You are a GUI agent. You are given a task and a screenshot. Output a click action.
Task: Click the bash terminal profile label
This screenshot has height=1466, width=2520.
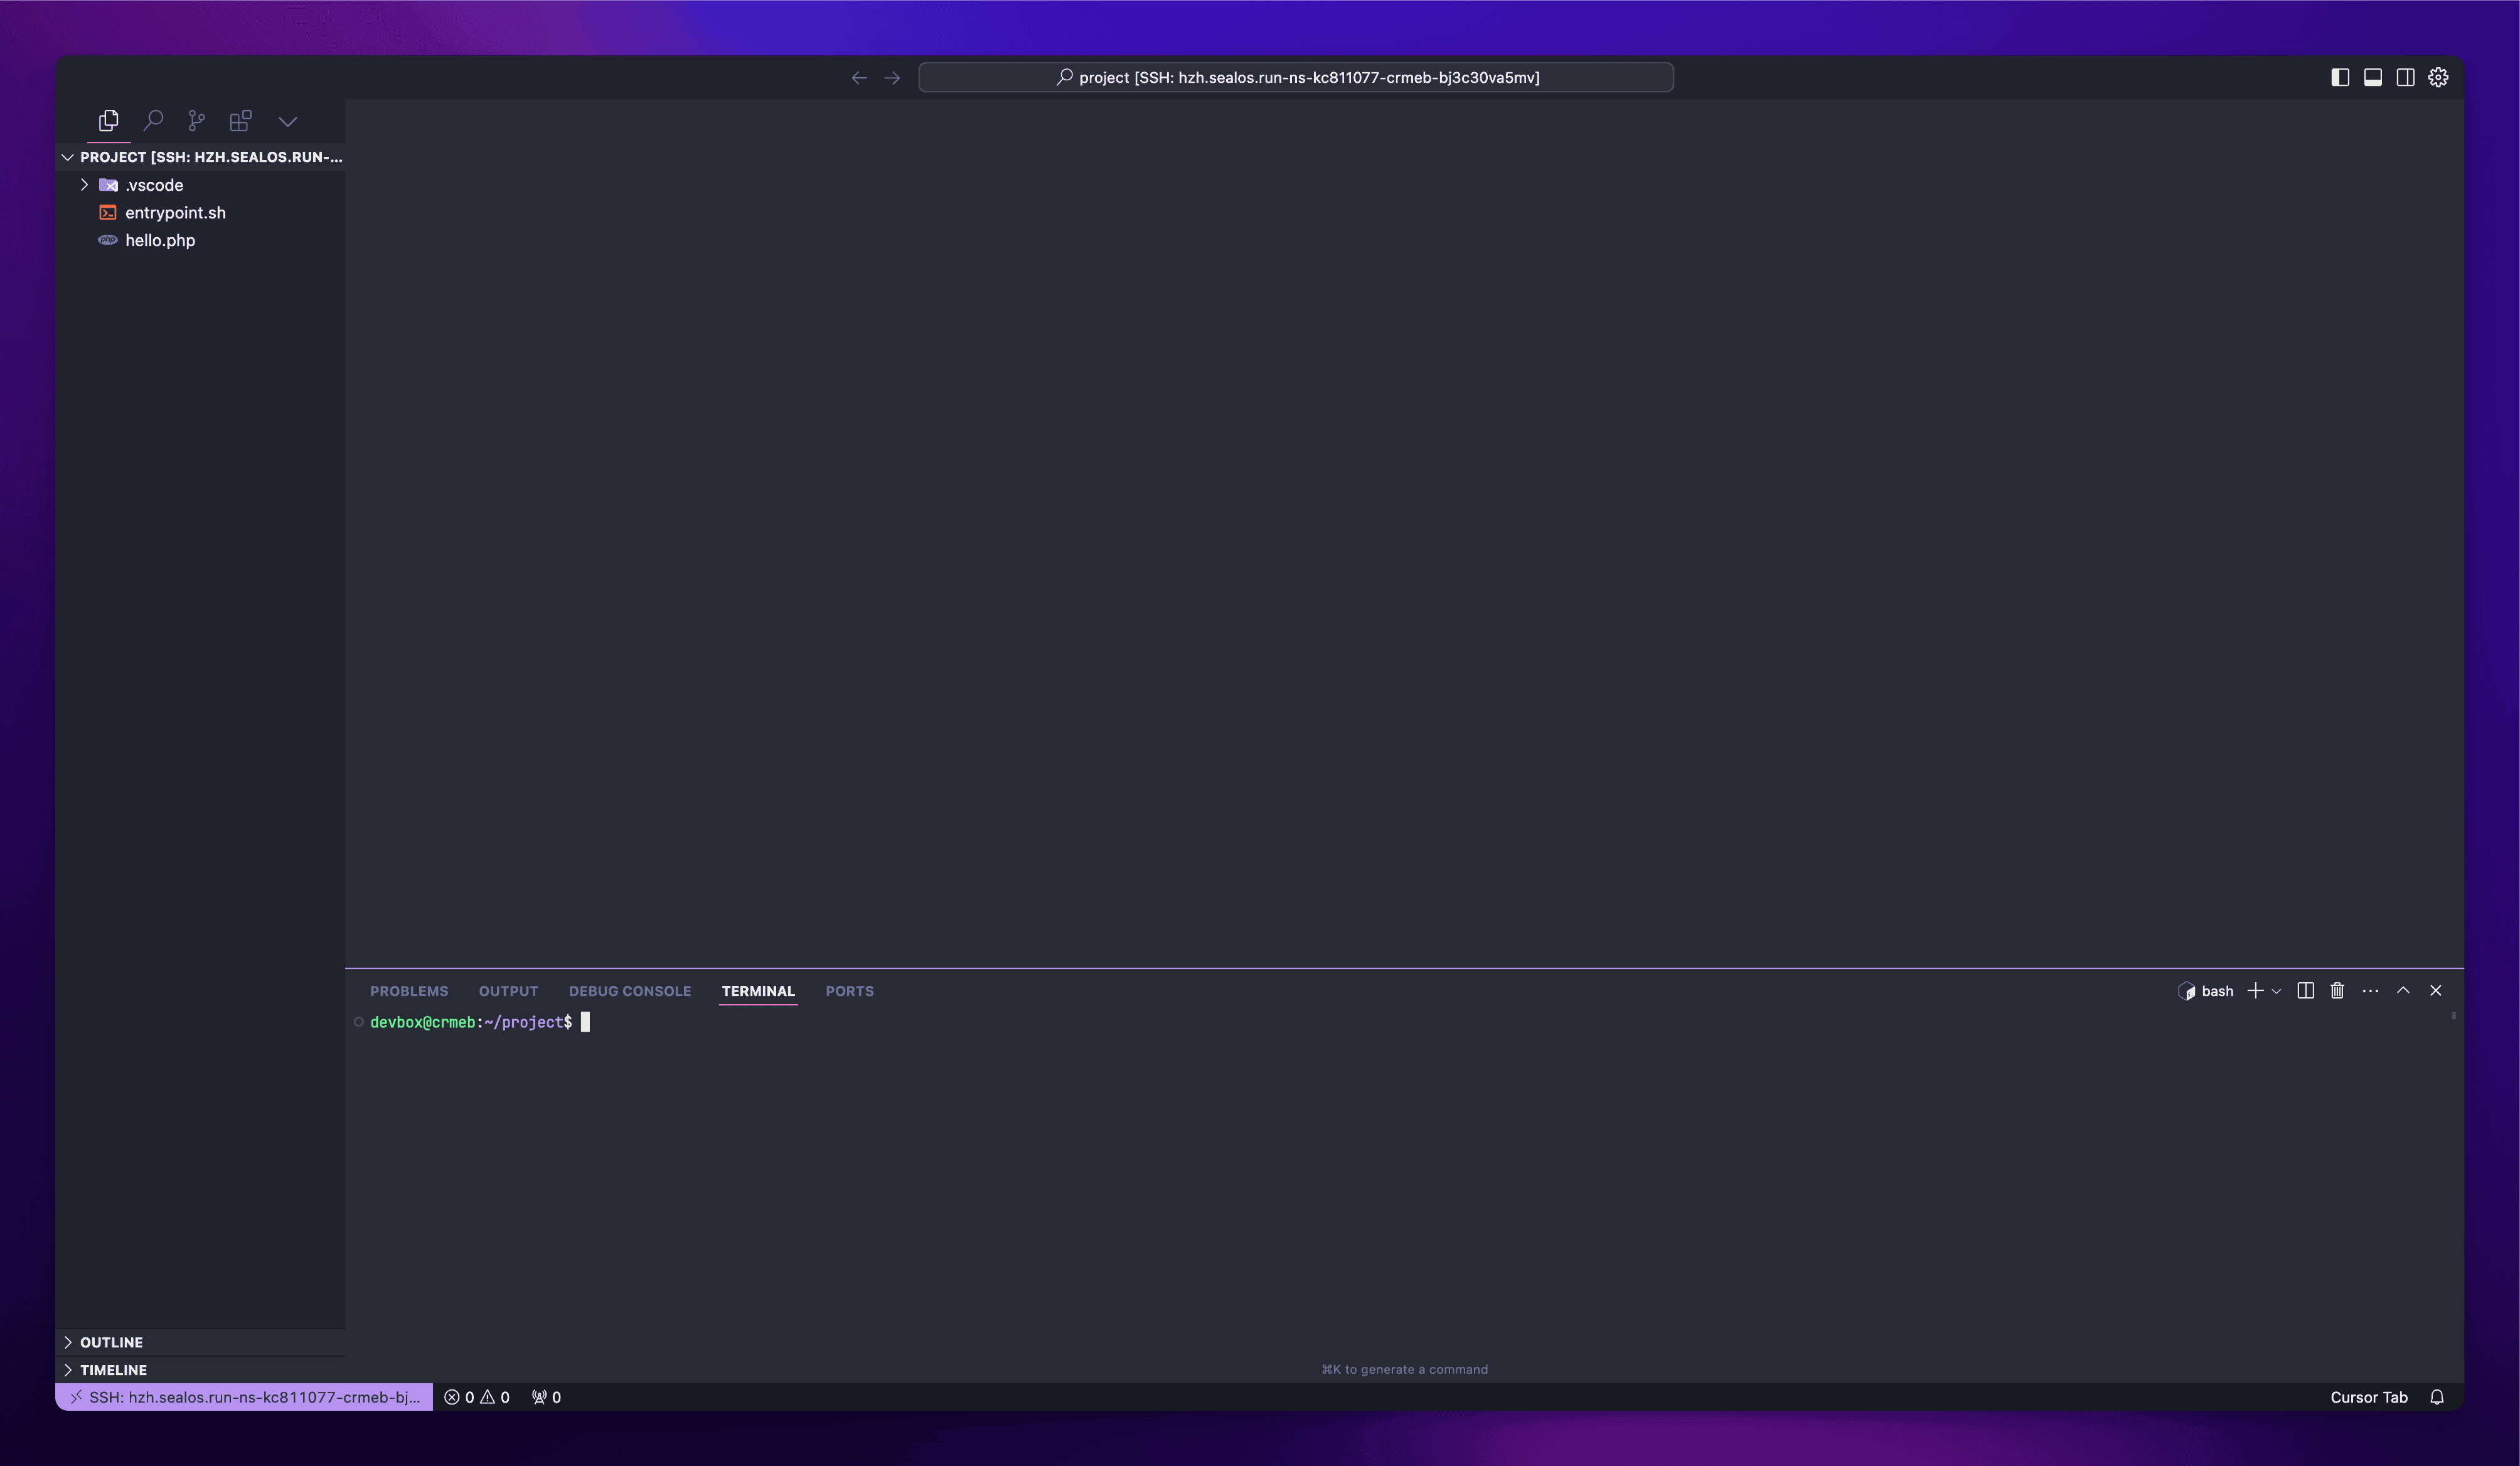(2206, 991)
